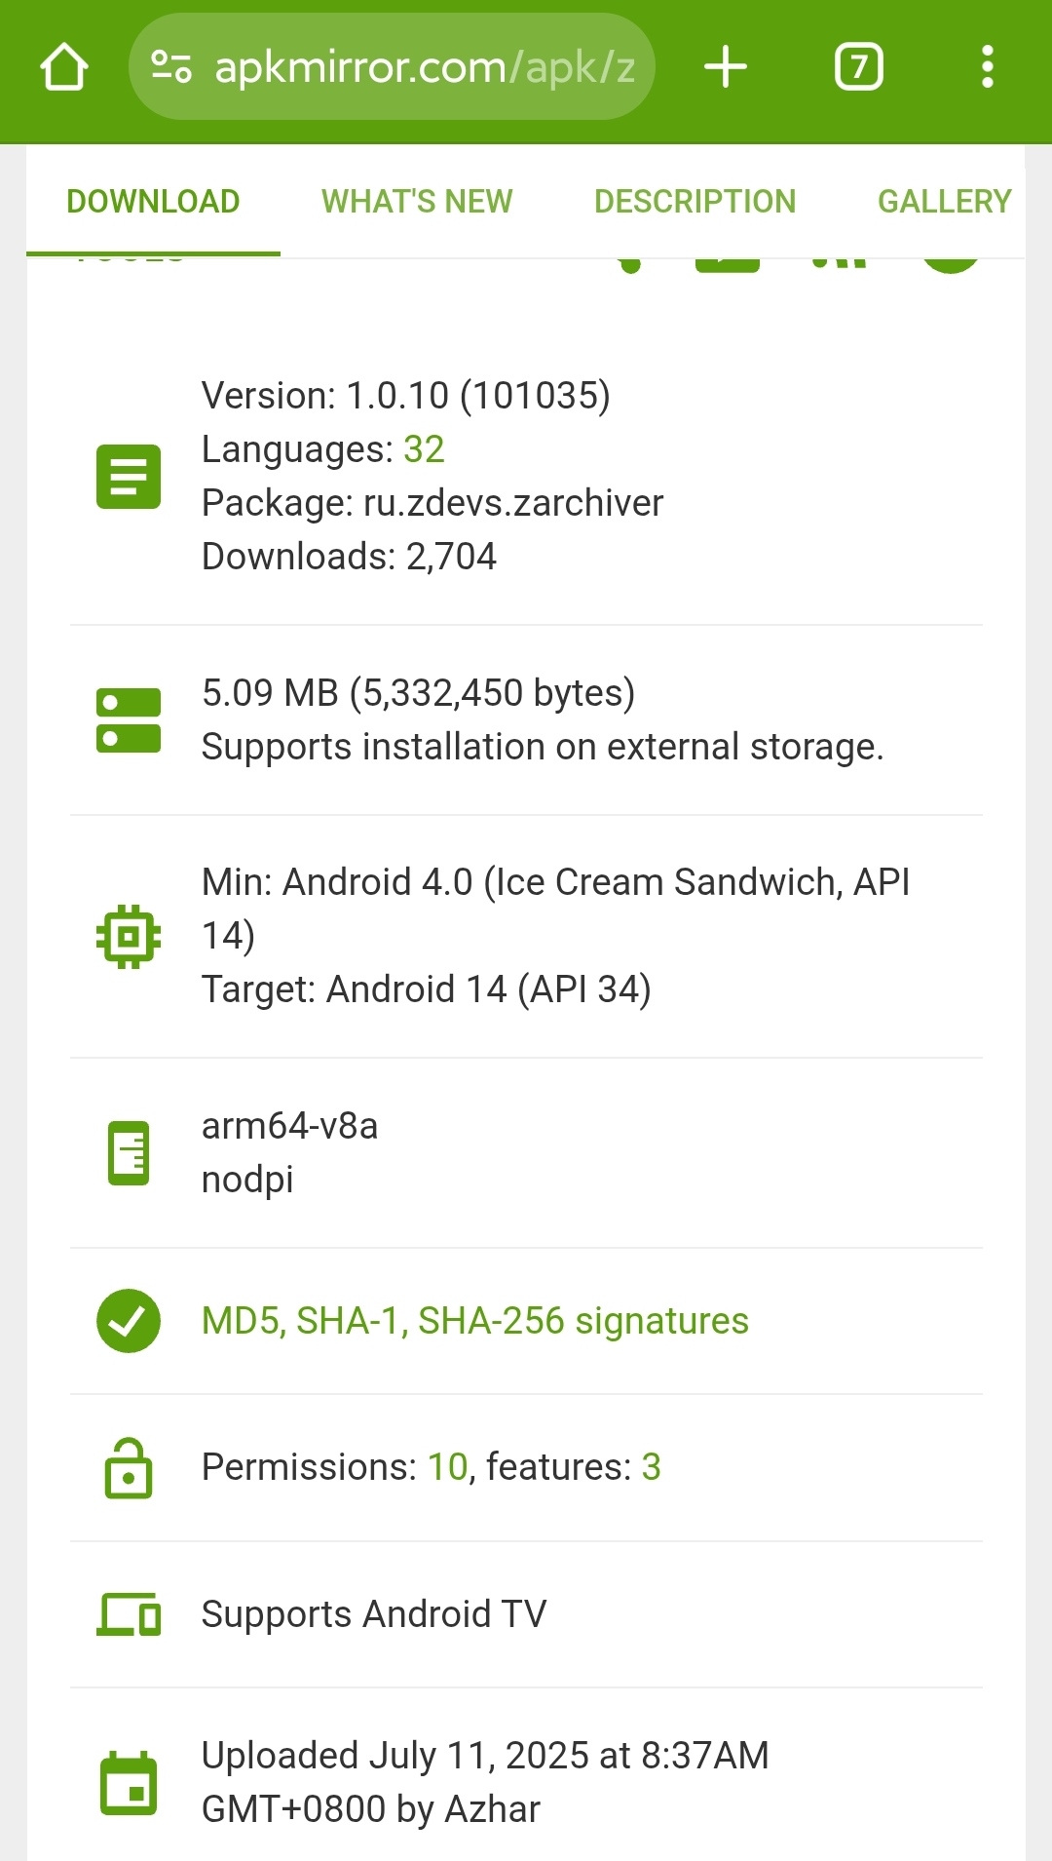The height and width of the screenshot is (1861, 1052).
Task: Click the Languages count link 32
Action: point(424,449)
